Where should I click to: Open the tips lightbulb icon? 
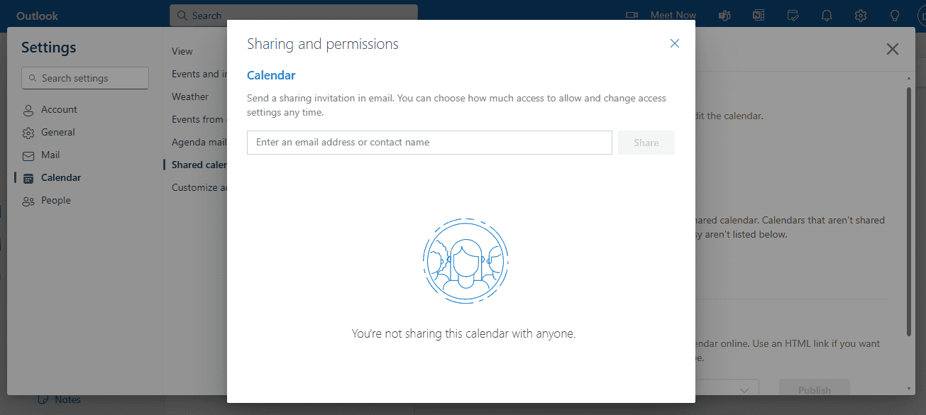[895, 15]
